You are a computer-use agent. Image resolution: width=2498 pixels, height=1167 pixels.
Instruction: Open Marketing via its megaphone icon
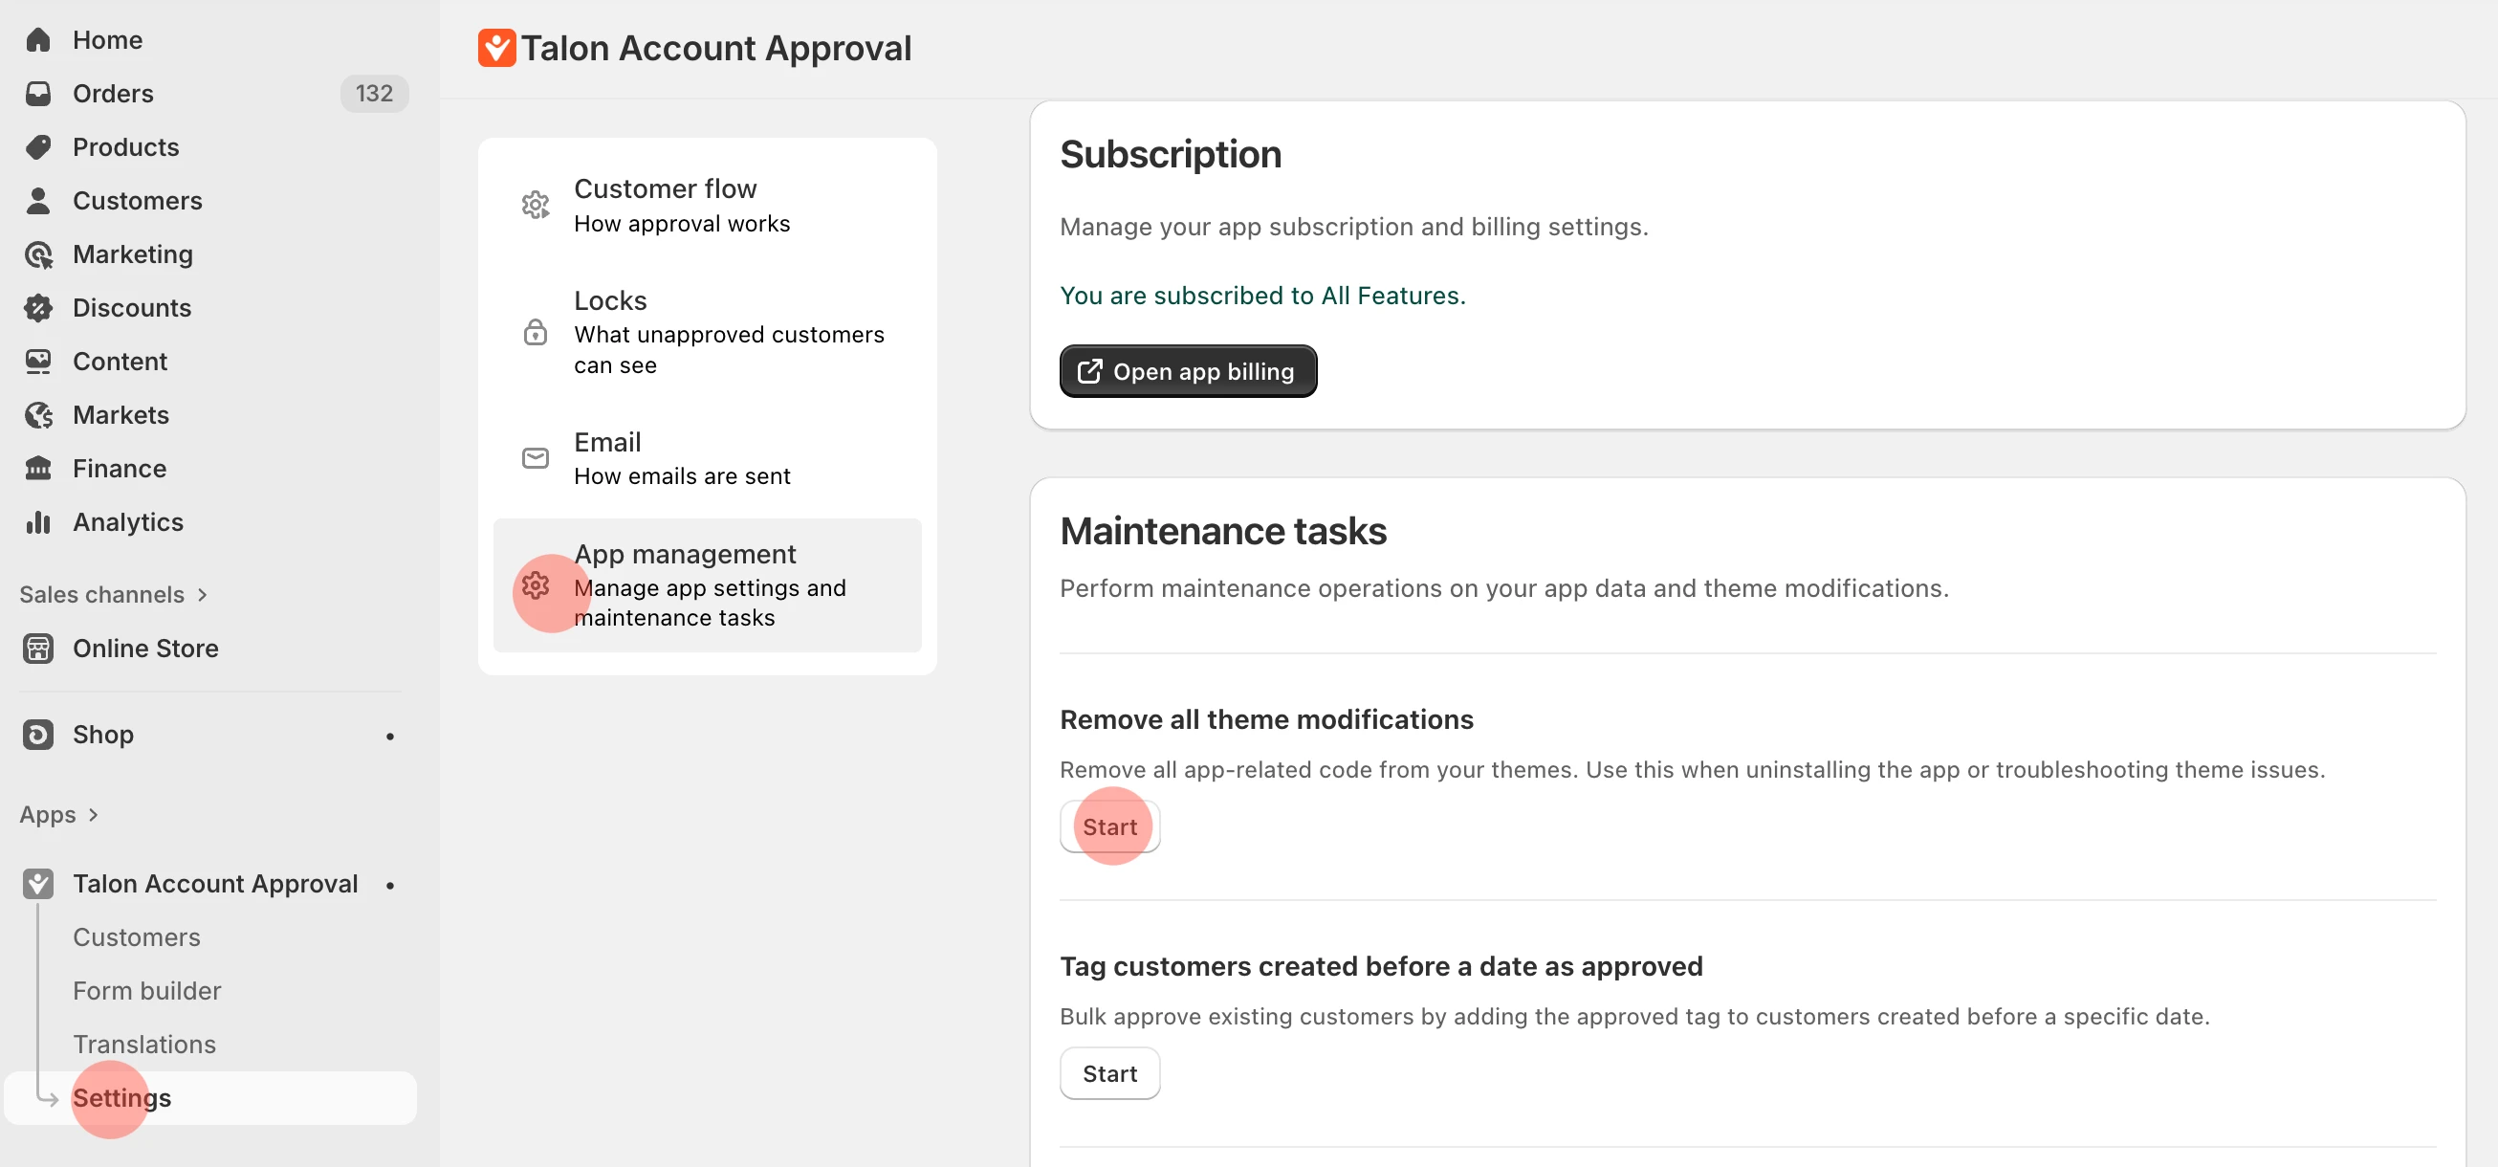[x=39, y=254]
